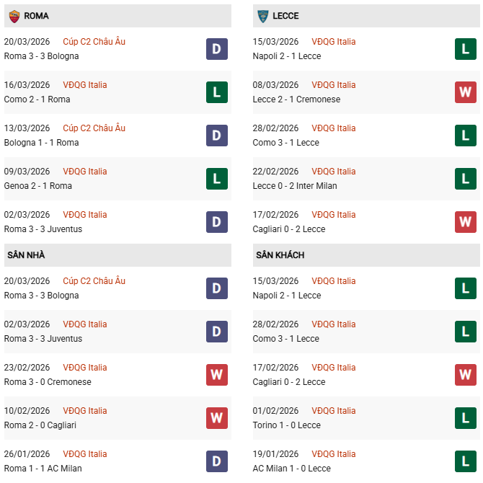Click the AS Roma team crest
483x483 pixels.
click(x=14, y=15)
